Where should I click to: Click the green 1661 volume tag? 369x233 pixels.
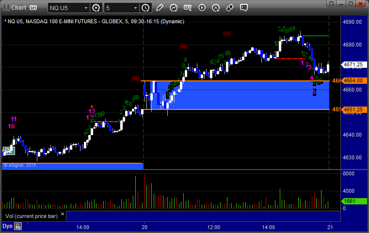coord(353,201)
